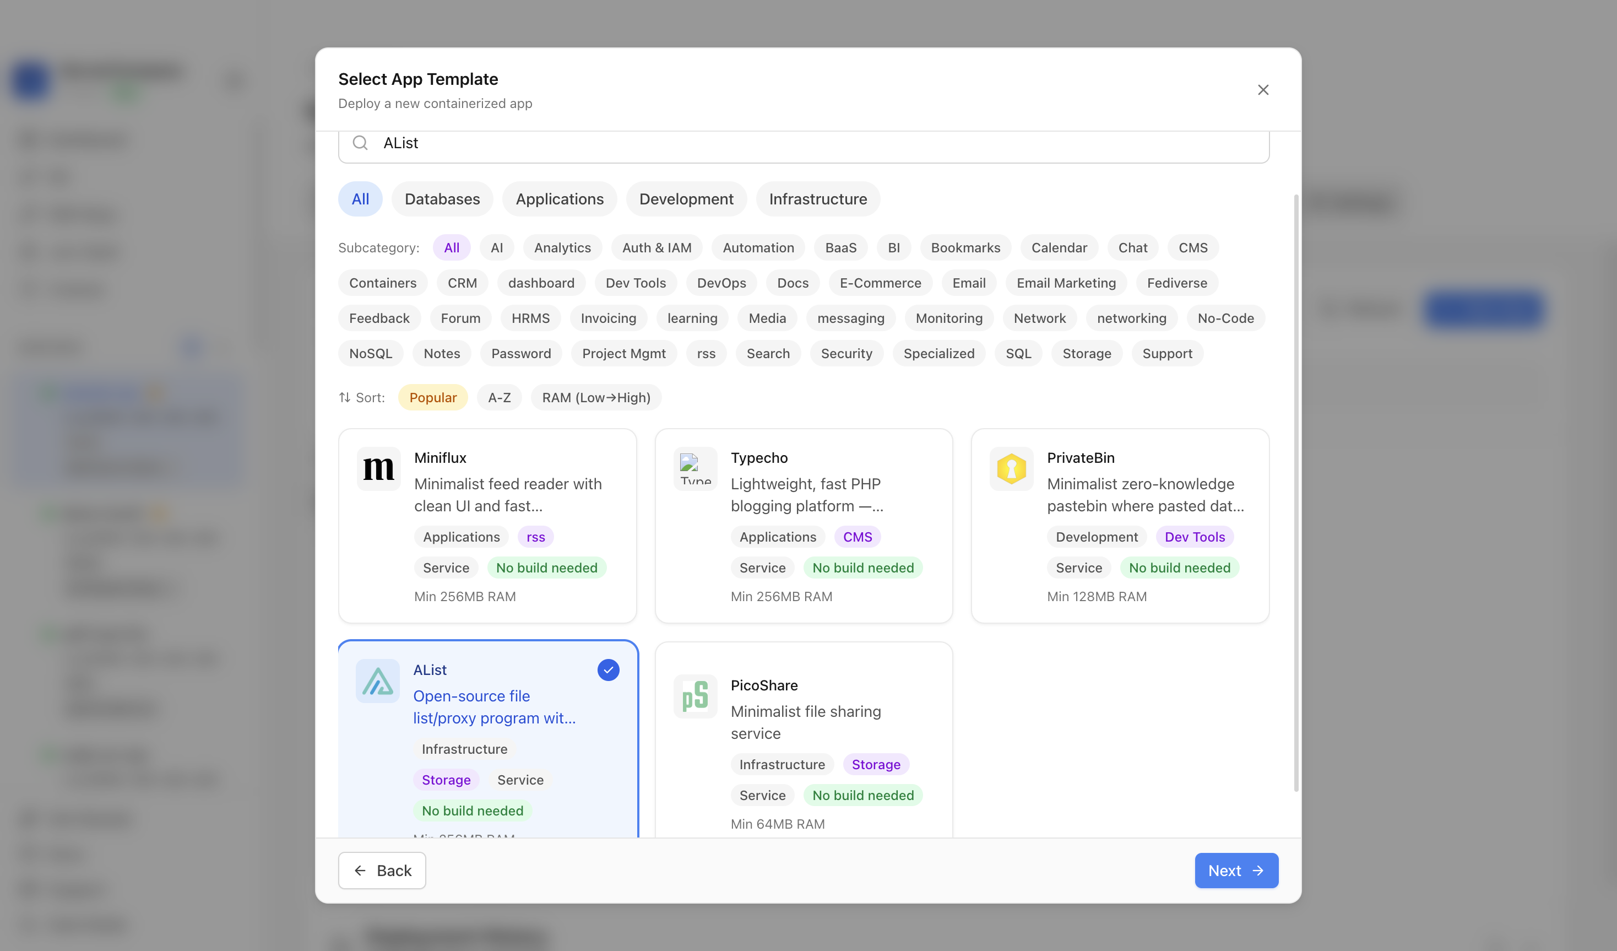Viewport: 1617px width, 951px height.
Task: Click the Miniflux logo icon
Action: (x=378, y=469)
